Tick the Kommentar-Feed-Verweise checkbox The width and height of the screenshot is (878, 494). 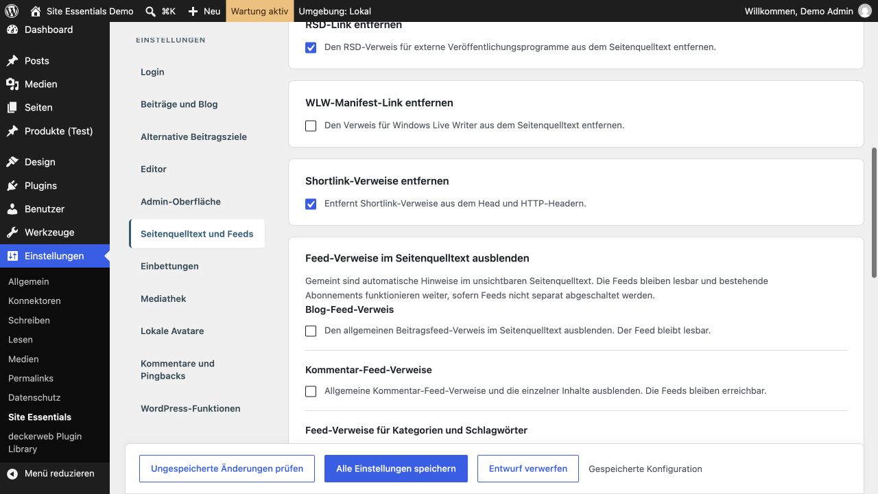pos(311,391)
